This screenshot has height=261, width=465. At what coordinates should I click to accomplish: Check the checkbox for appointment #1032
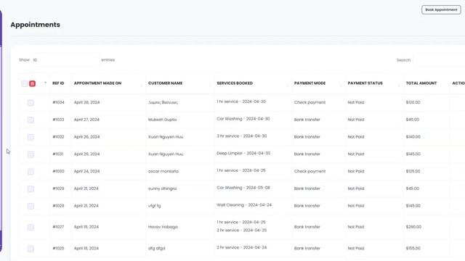tap(31, 137)
